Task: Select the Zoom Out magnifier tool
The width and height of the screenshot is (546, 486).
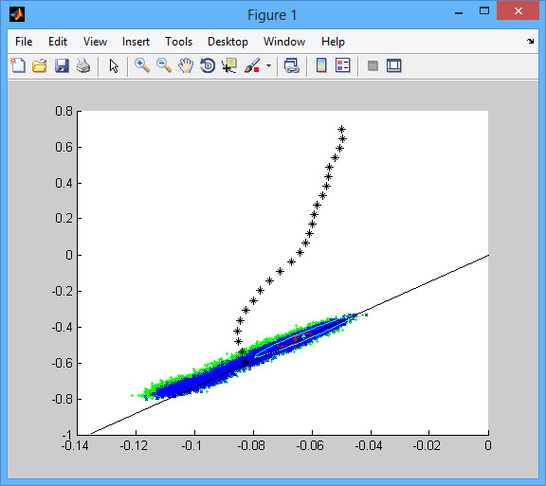Action: (164, 65)
